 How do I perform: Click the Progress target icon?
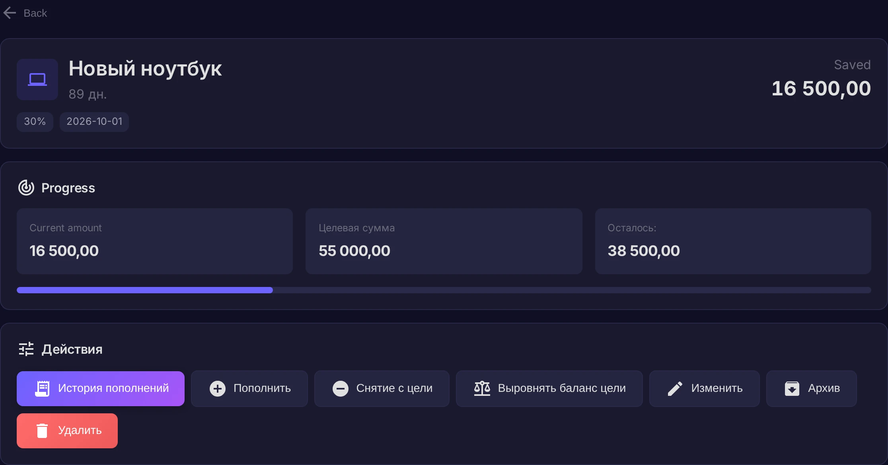tap(26, 188)
